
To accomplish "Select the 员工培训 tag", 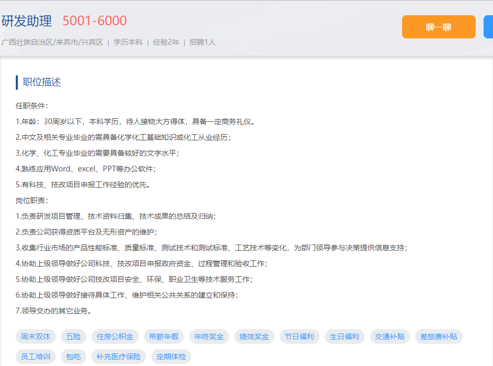I will click(x=36, y=357).
